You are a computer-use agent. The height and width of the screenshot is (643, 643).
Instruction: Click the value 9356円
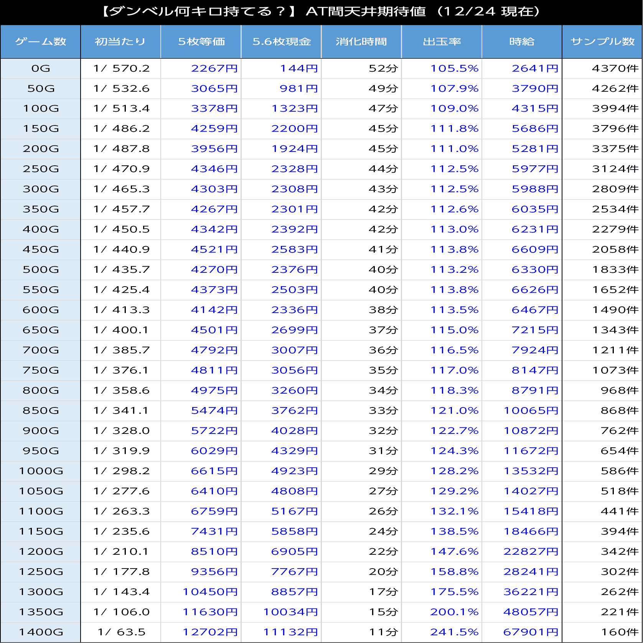(x=214, y=572)
